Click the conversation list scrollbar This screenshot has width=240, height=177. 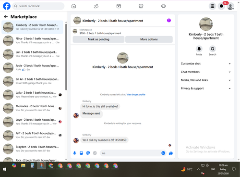66,57
